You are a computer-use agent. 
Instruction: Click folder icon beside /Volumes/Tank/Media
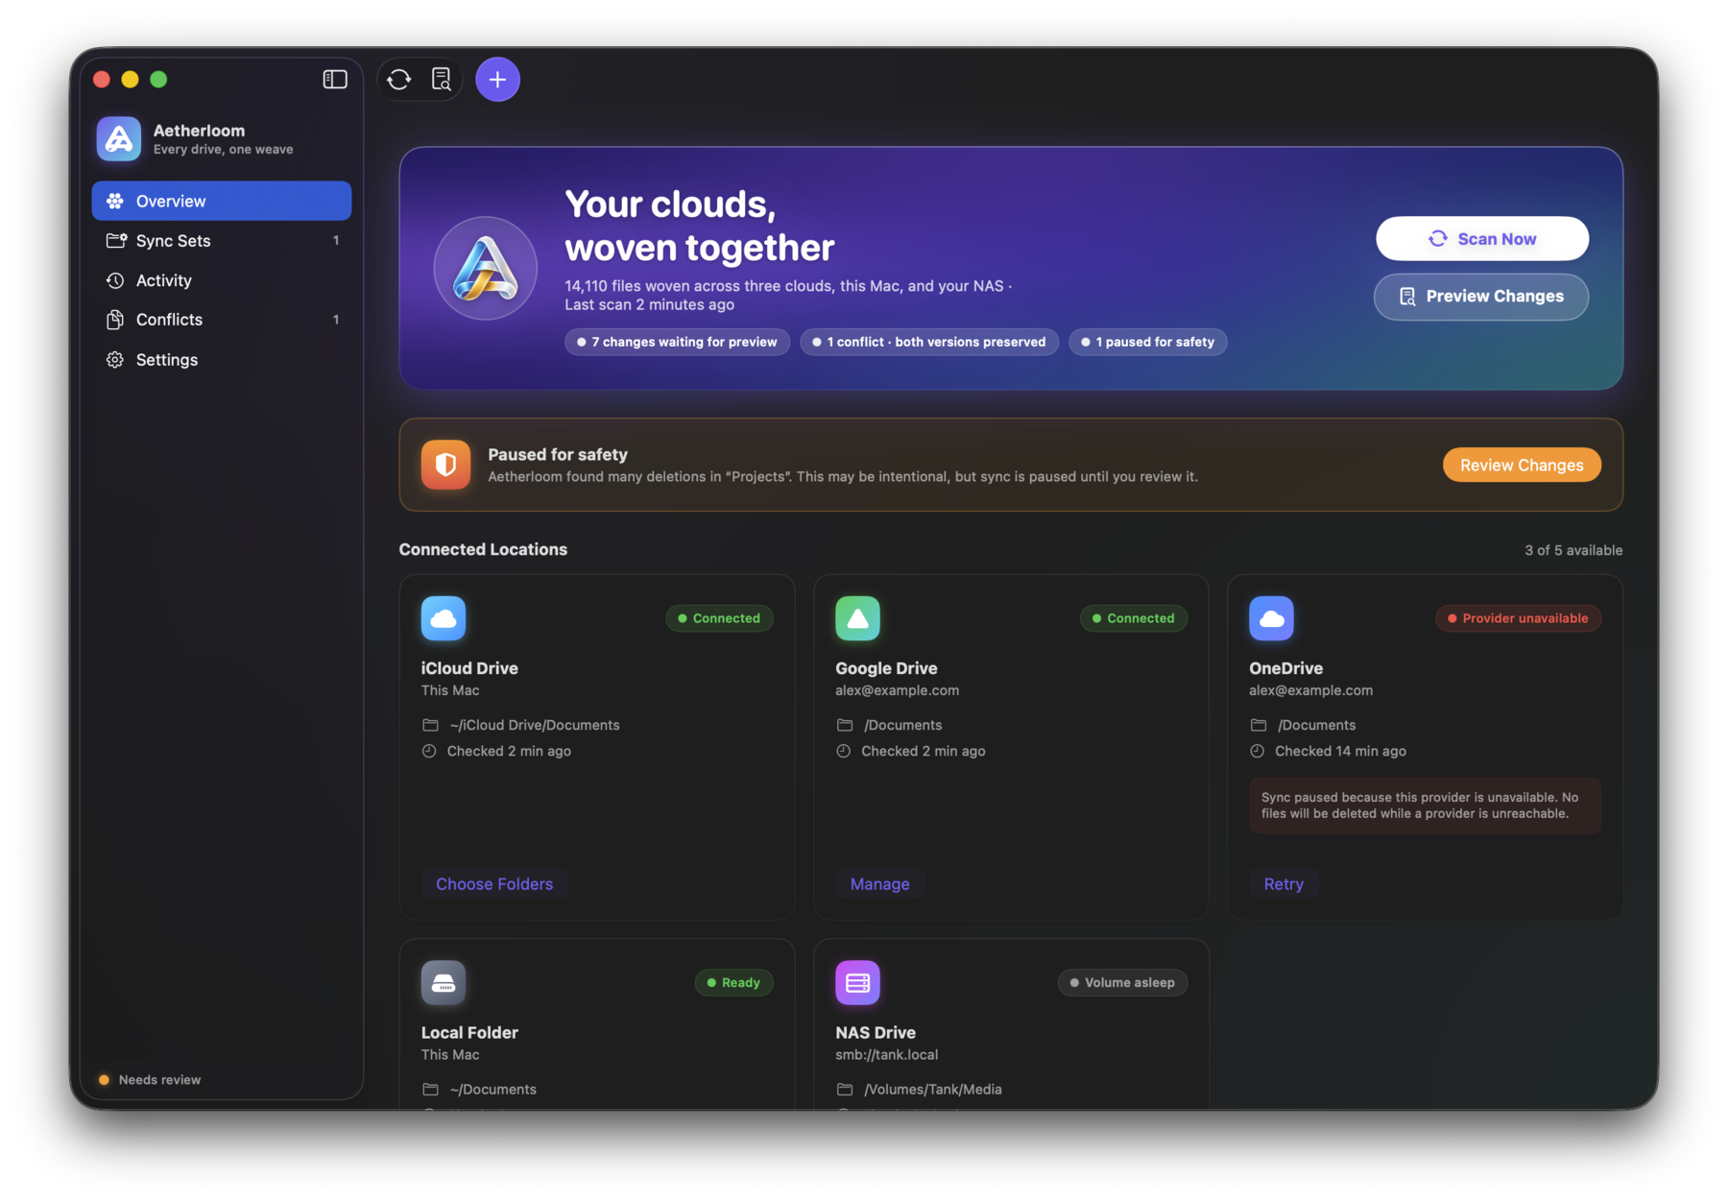pyautogui.click(x=844, y=1089)
